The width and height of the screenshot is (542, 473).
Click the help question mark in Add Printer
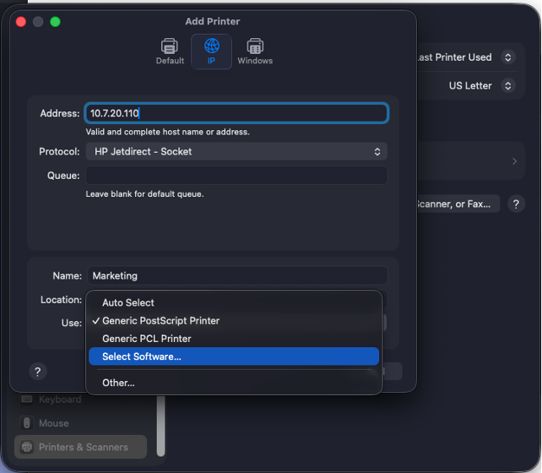[37, 372]
